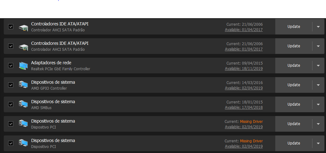Update the AMD SMBus driver
The width and height of the screenshot is (326, 153).
[x=294, y=104]
